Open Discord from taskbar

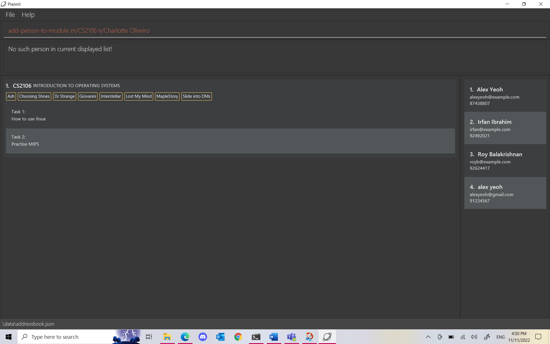point(203,337)
